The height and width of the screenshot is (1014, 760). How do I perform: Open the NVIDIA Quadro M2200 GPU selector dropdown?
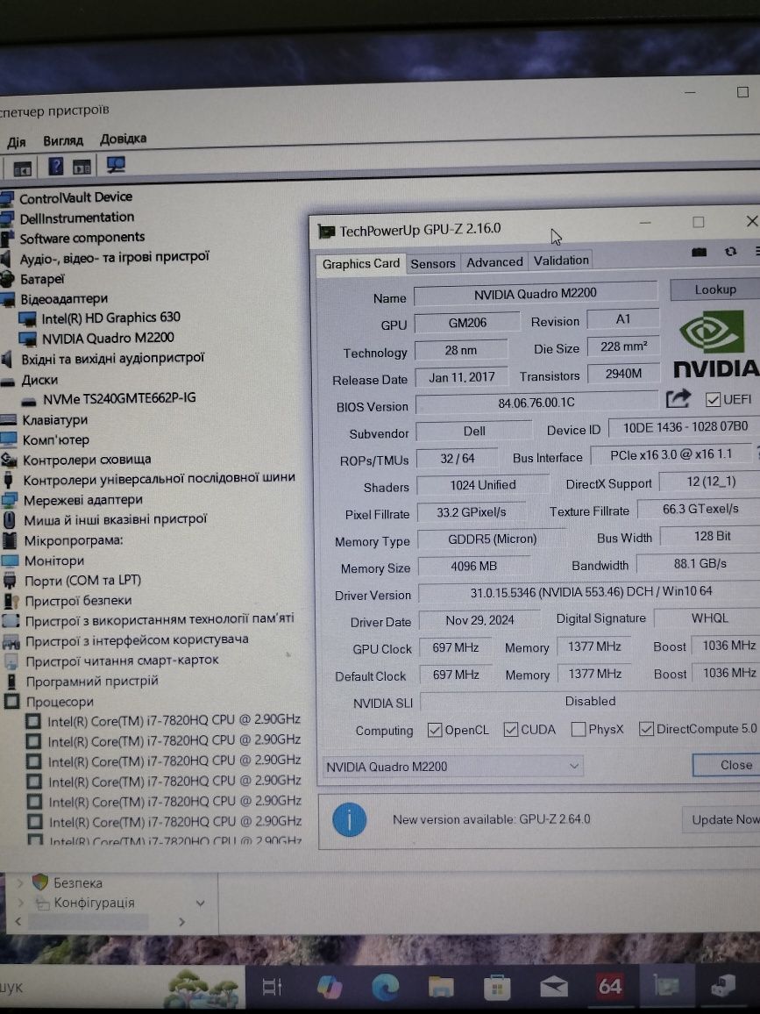(x=452, y=767)
